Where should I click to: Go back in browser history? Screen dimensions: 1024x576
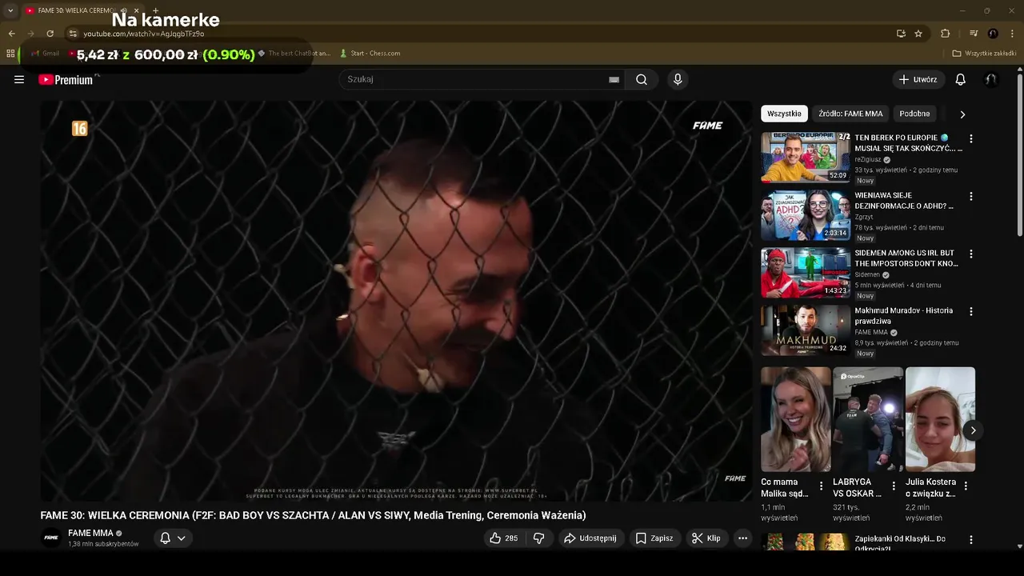click(11, 34)
